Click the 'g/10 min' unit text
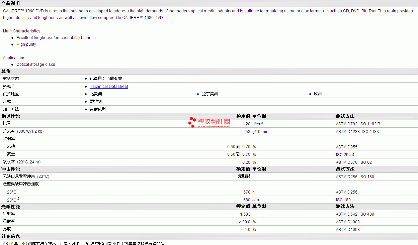 pos(260,132)
